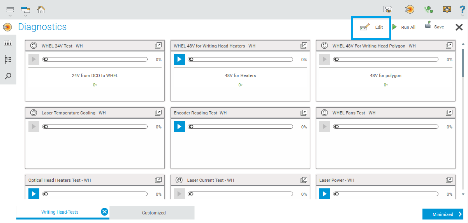
Task: Click the disabled play button on WHEL 24V Test
Action: click(x=34, y=60)
